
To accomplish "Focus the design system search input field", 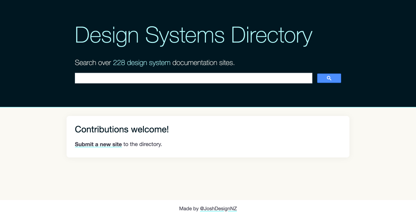I will [x=193, y=78].
